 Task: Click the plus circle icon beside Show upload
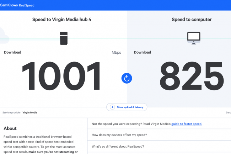(x=112, y=107)
